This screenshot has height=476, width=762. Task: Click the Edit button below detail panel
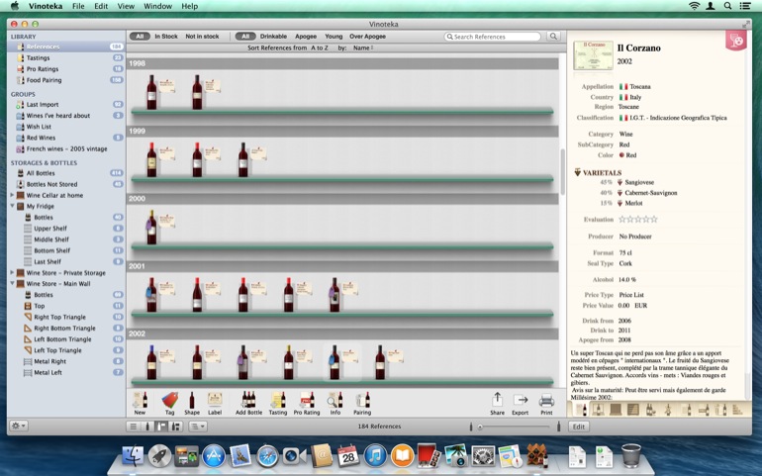[x=578, y=427]
